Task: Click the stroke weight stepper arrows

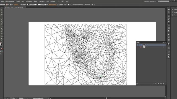Action: click(x=20, y=5)
